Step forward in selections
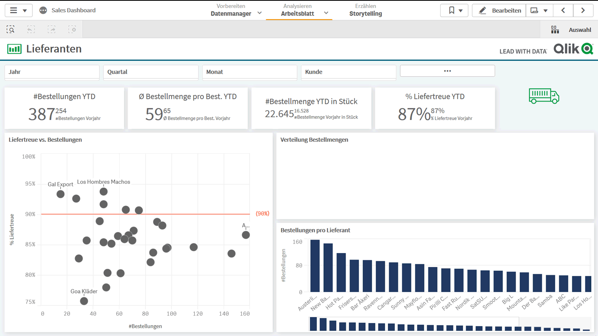The height and width of the screenshot is (336, 598). click(x=51, y=29)
